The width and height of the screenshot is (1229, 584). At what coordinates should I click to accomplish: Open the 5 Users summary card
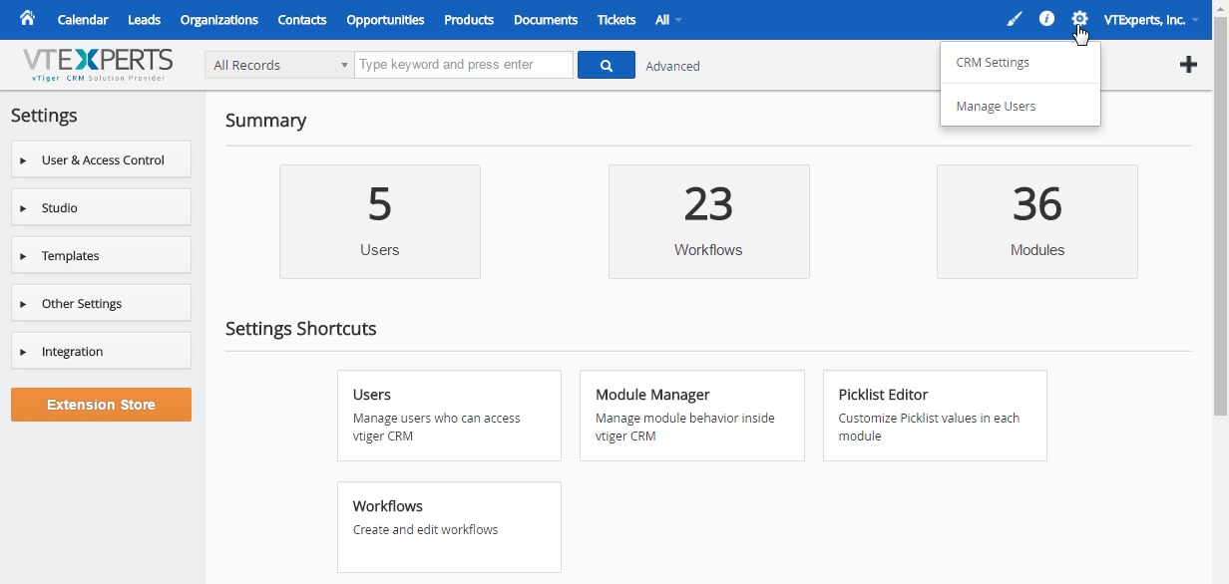(x=380, y=221)
